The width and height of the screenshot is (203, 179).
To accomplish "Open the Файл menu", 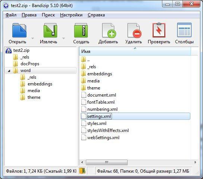I will point(11,15).
